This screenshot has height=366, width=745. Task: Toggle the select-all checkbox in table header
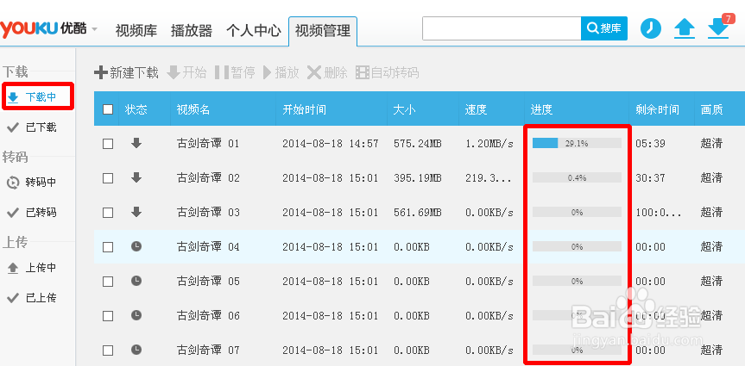[x=108, y=109]
